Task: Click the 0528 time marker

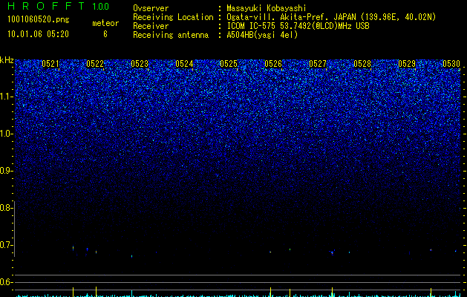Action: [x=362, y=64]
